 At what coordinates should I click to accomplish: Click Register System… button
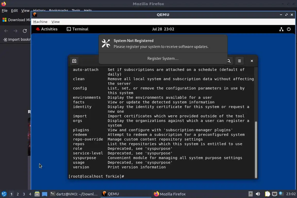coord(163,58)
